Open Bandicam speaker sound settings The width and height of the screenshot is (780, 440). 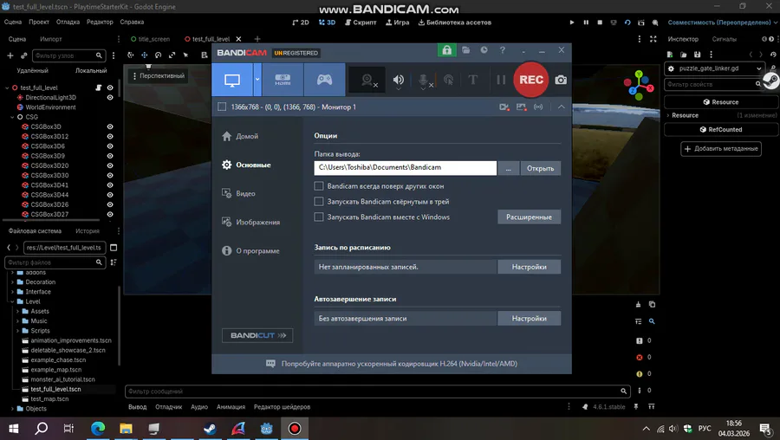[399, 80]
